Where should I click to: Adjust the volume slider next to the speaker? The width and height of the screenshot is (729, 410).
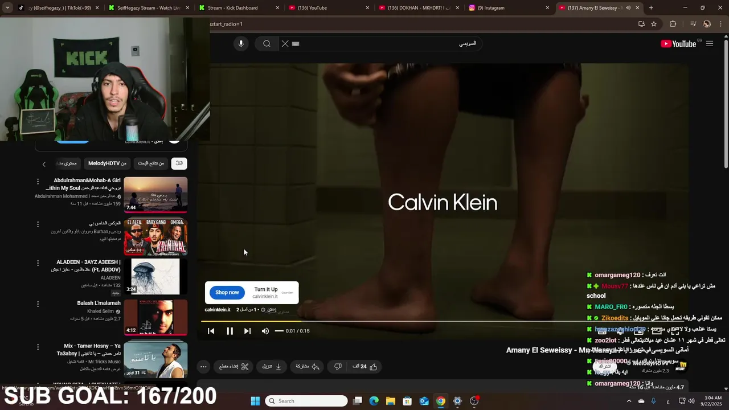(x=279, y=331)
